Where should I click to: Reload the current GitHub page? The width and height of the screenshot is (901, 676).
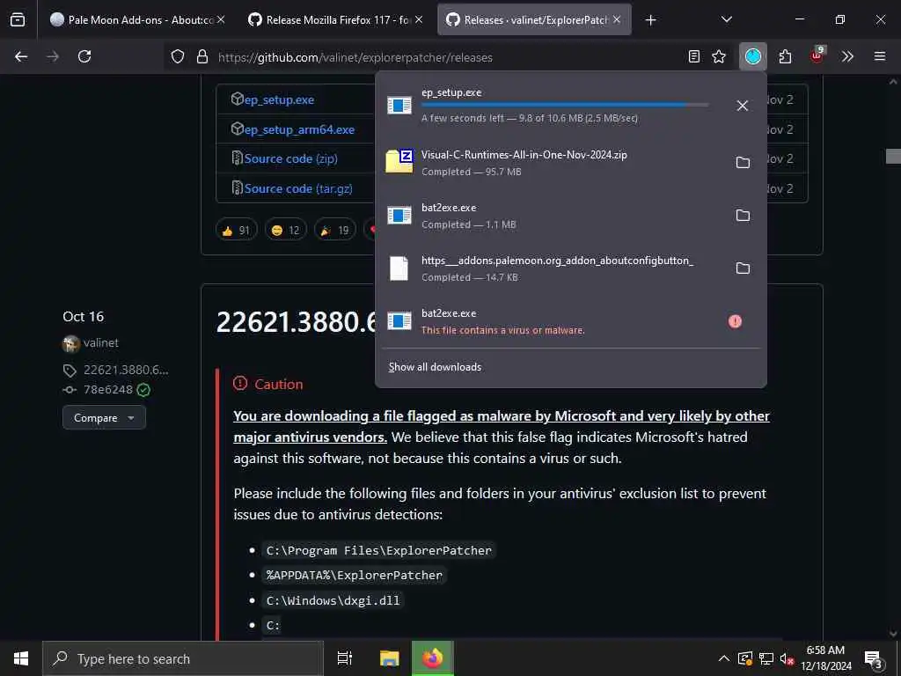(x=84, y=56)
